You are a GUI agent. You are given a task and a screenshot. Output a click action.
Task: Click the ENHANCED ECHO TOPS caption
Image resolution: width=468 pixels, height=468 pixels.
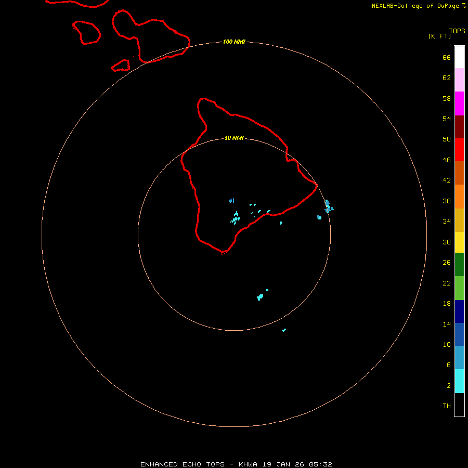coord(183,464)
